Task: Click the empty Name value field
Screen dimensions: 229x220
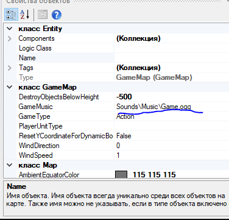Action: click(x=172, y=58)
